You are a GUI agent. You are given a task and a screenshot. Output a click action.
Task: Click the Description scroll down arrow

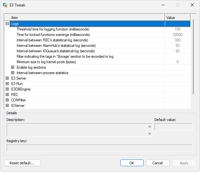point(150,134)
